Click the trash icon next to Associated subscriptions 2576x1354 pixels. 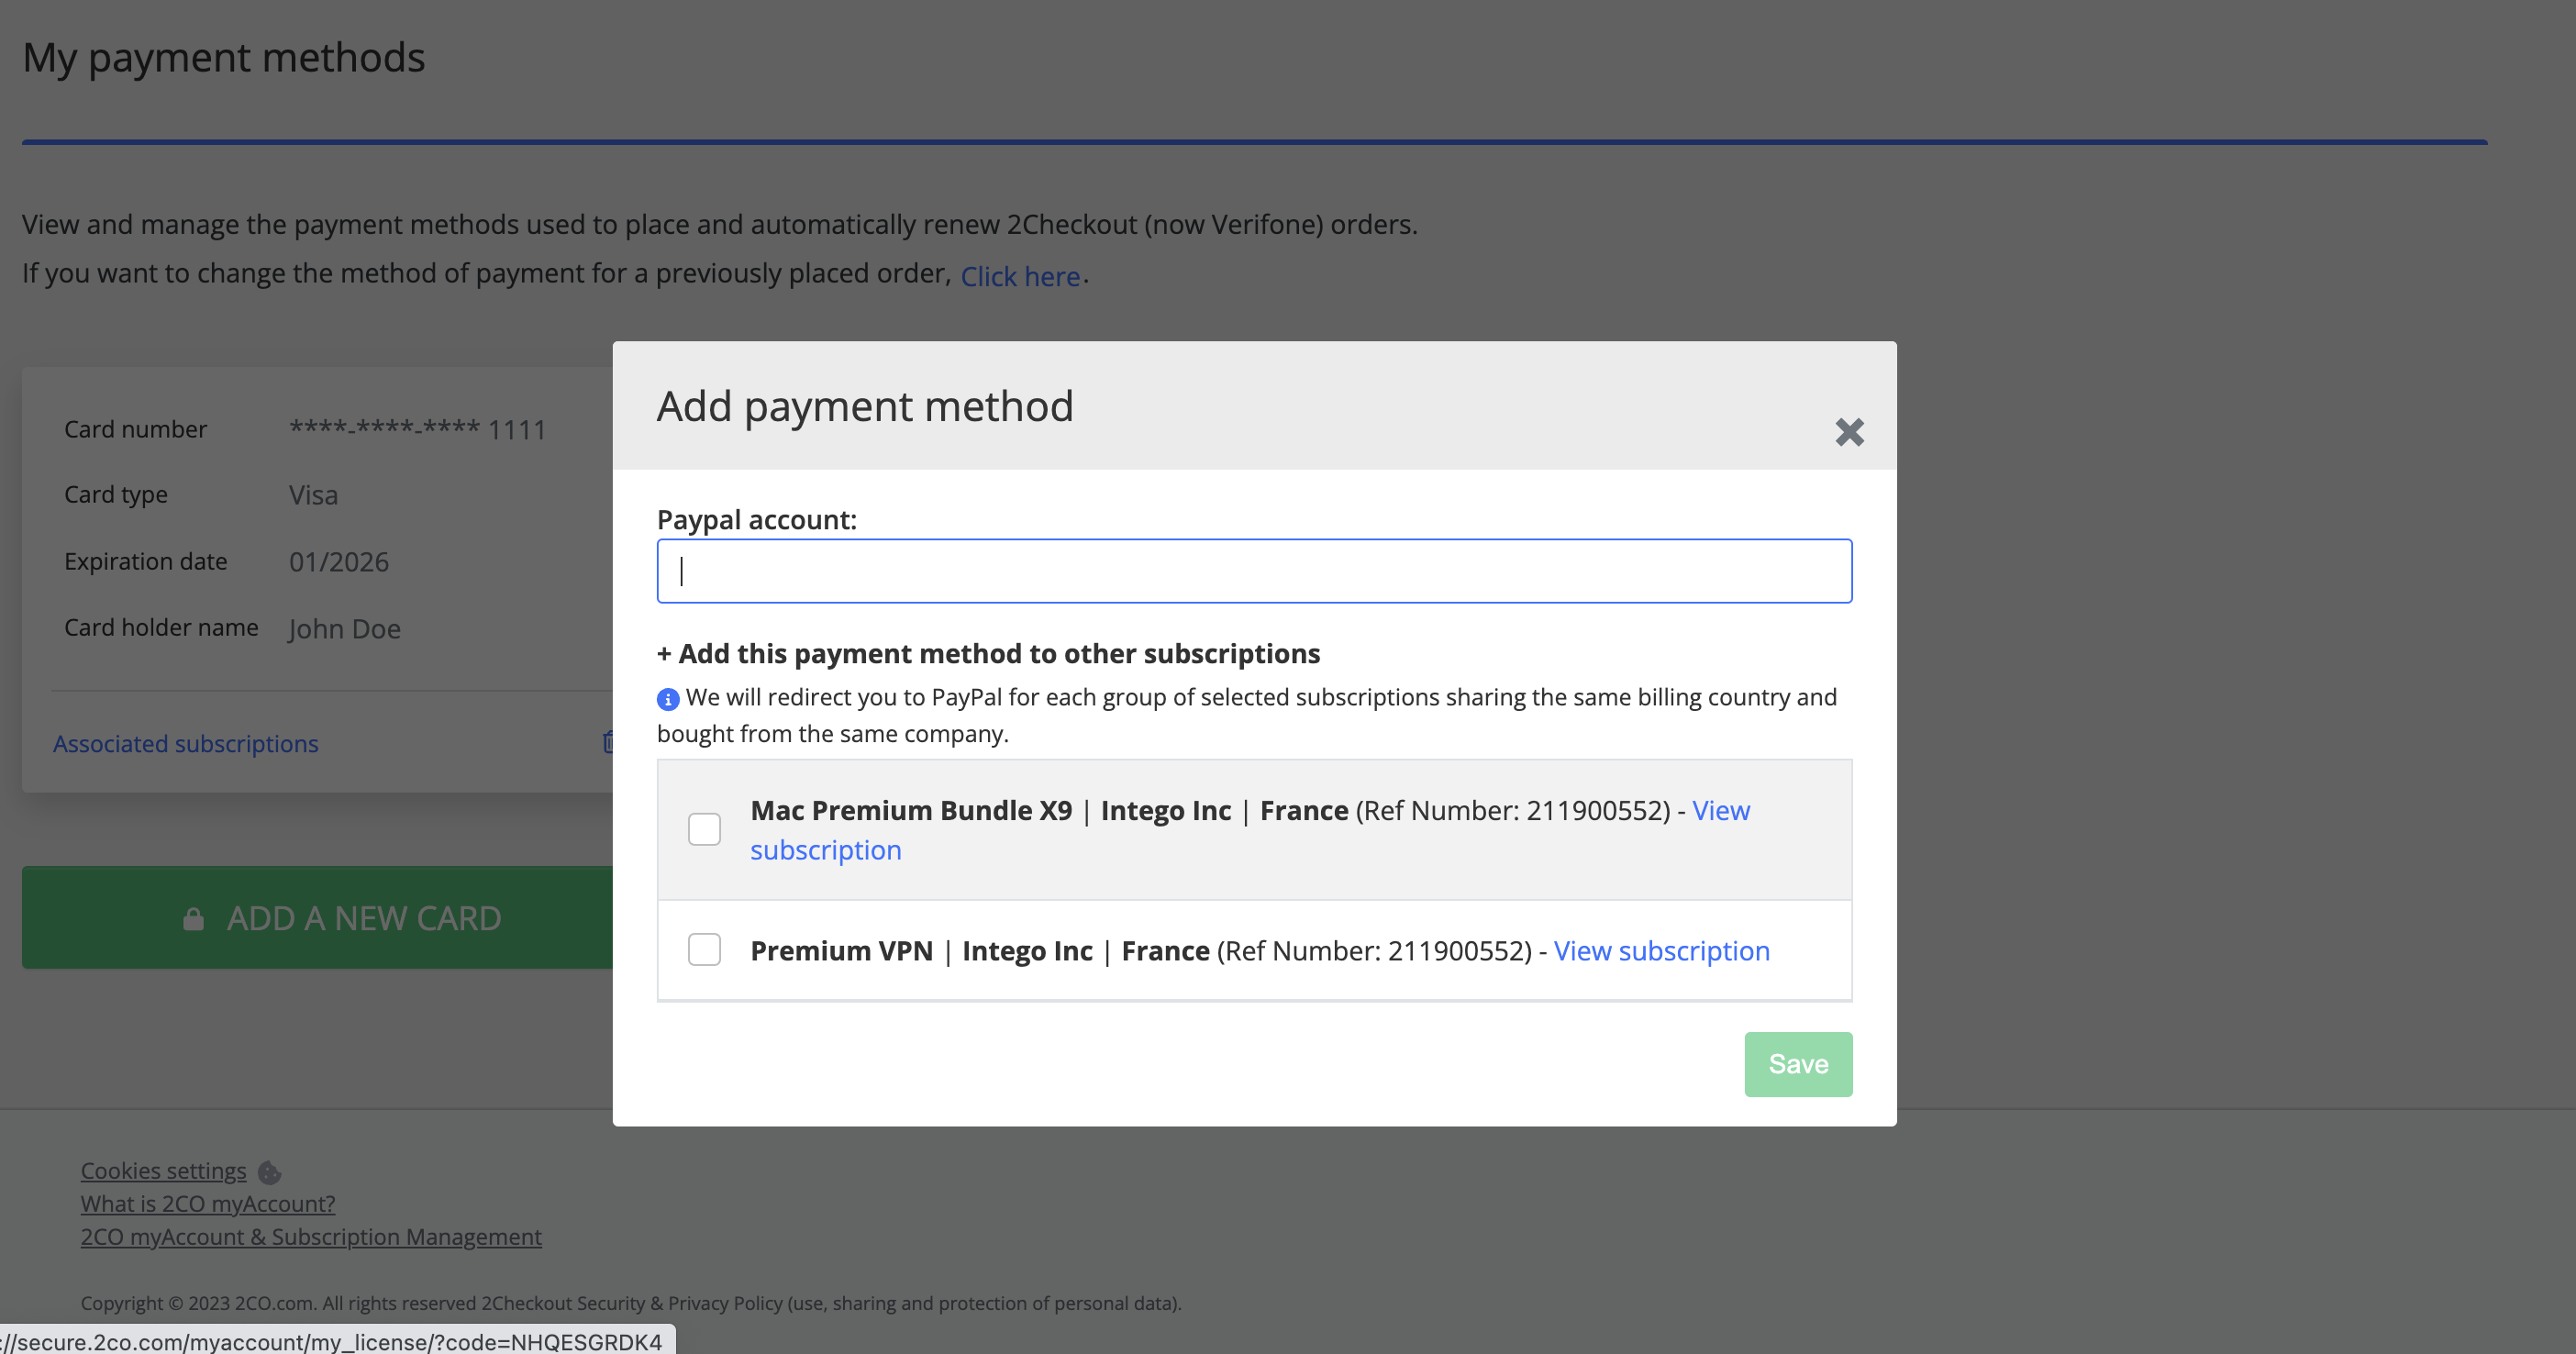607,742
